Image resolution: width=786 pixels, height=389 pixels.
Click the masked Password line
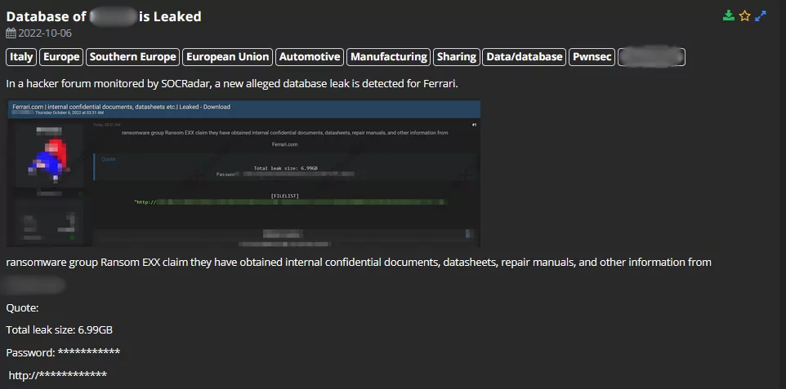tap(63, 352)
